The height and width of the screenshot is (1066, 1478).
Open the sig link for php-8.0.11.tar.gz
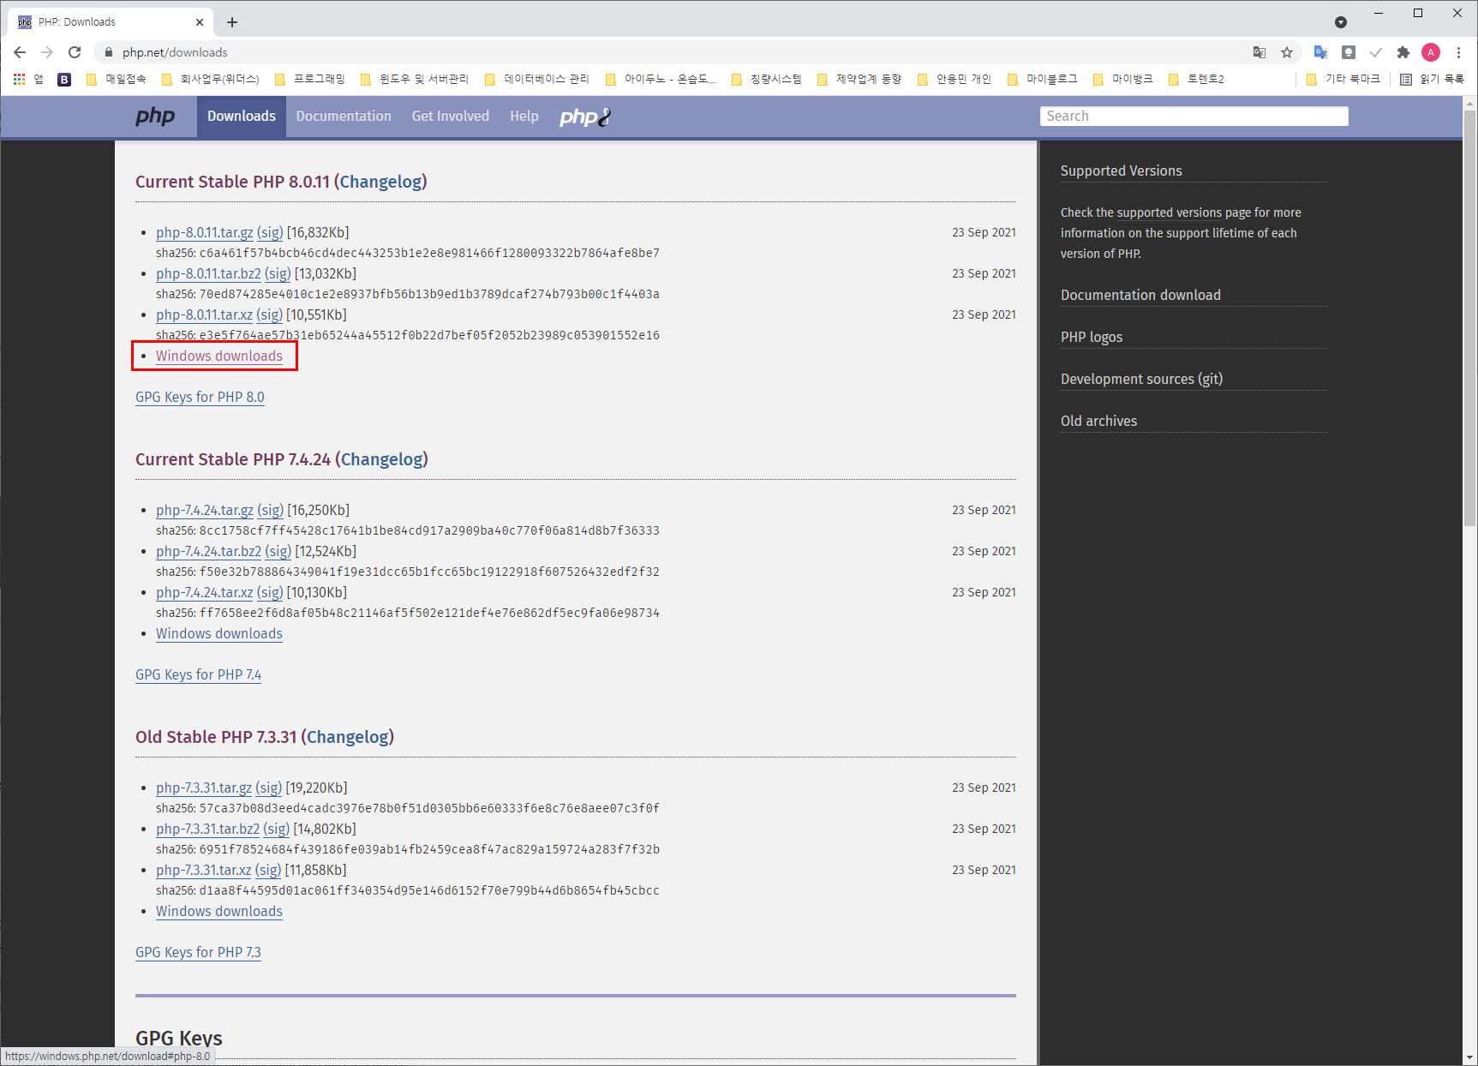270,232
